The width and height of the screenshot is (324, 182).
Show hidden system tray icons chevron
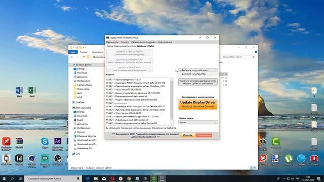point(284,178)
